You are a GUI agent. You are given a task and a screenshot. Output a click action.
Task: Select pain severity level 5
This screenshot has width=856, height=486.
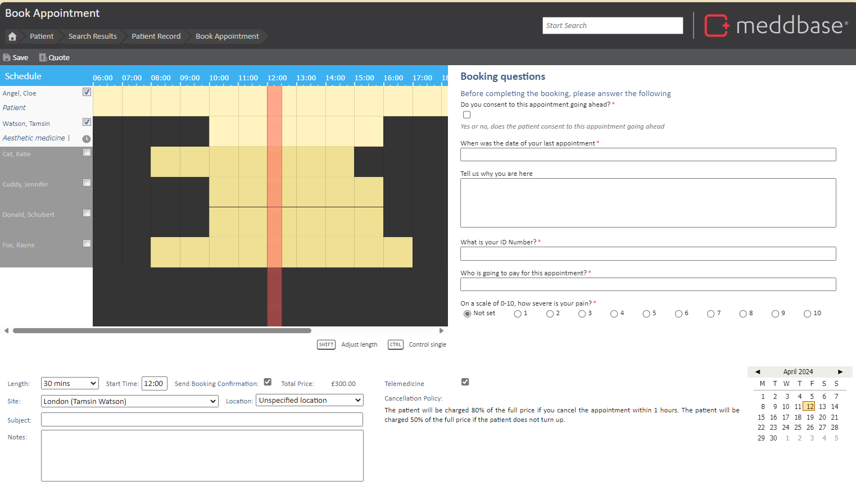tap(646, 314)
